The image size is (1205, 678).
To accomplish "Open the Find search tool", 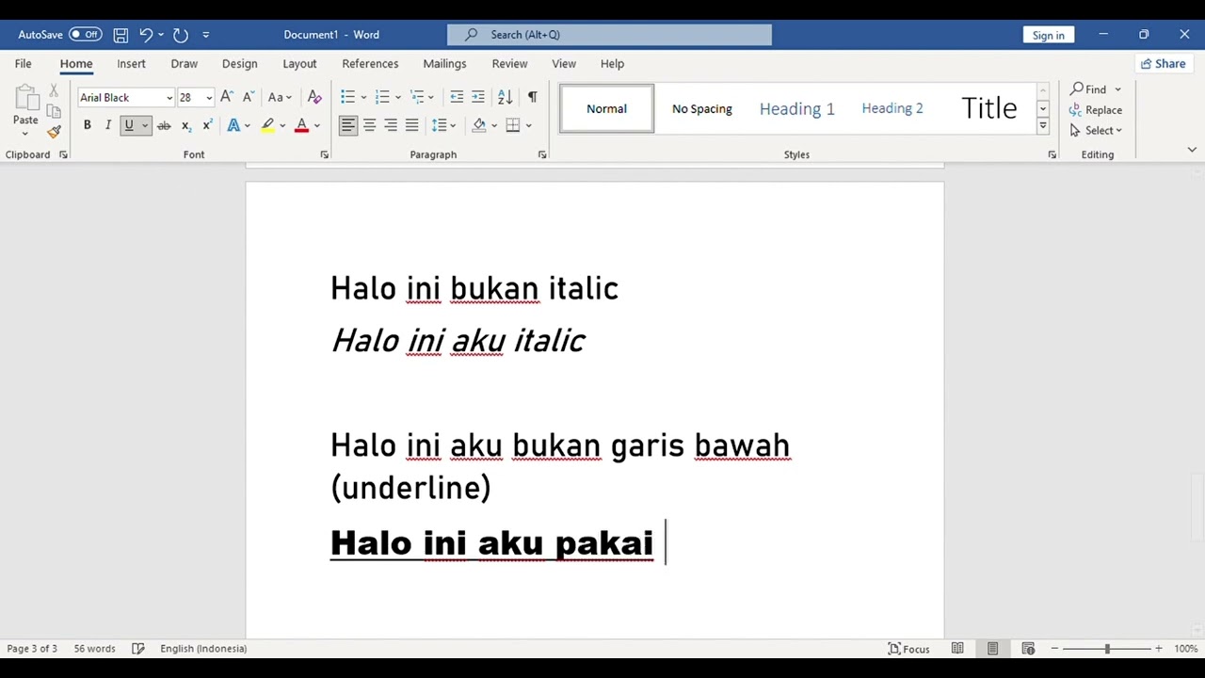I will click(1088, 89).
